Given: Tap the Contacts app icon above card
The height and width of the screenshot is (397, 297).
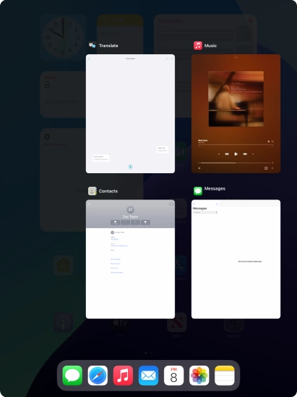Looking at the screenshot, I should point(92,191).
